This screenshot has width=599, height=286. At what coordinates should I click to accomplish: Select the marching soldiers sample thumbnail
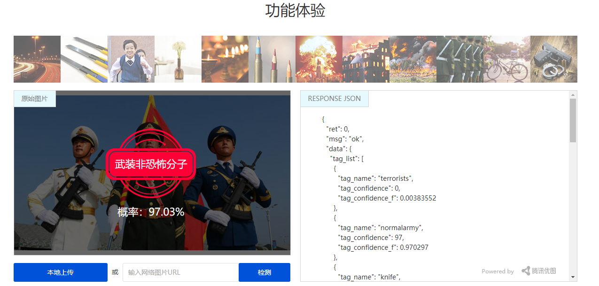click(x=460, y=59)
